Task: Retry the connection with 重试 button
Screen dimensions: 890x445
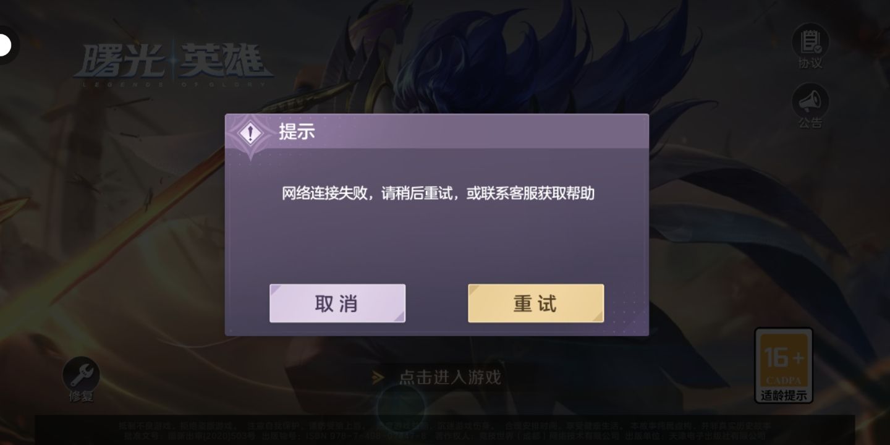Action: tap(536, 303)
